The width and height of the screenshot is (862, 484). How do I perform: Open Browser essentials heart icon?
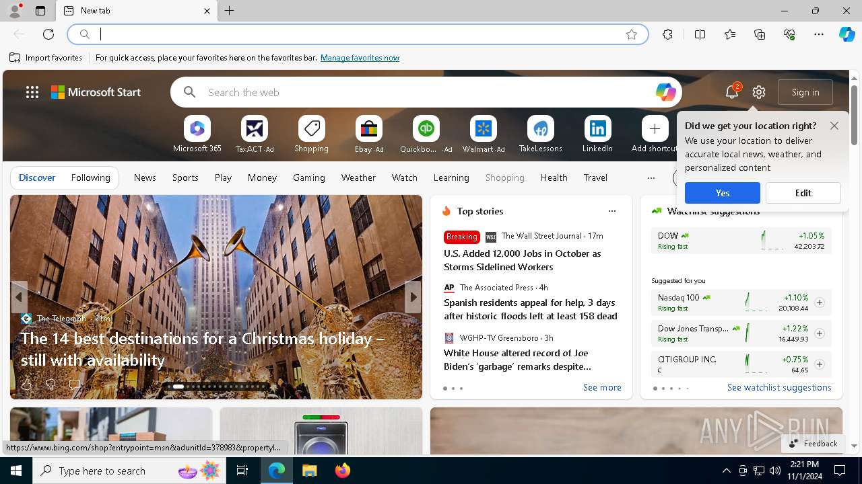click(x=789, y=34)
